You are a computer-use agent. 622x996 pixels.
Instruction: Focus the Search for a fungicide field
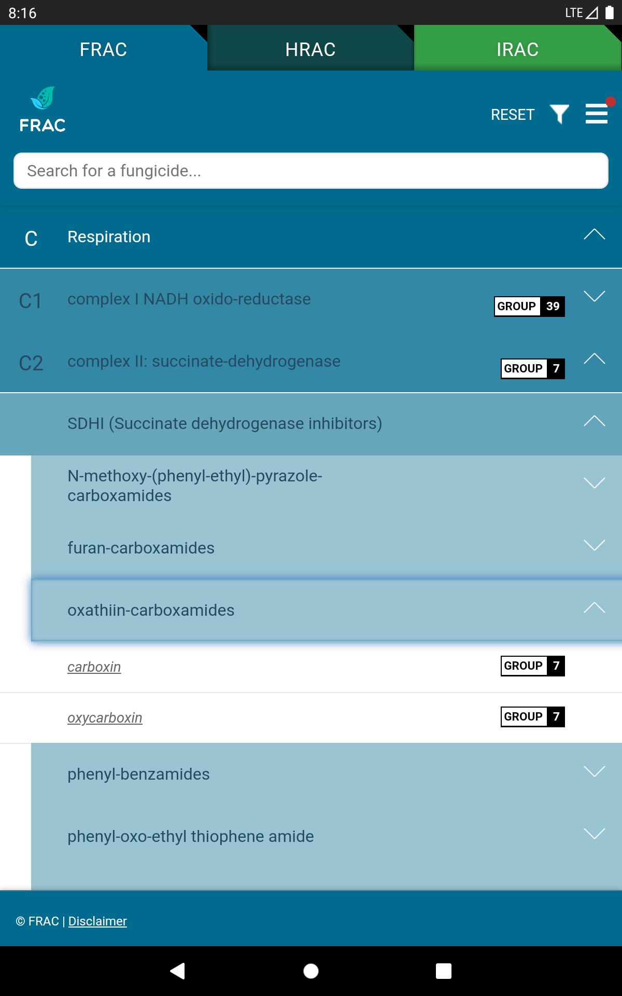point(311,171)
